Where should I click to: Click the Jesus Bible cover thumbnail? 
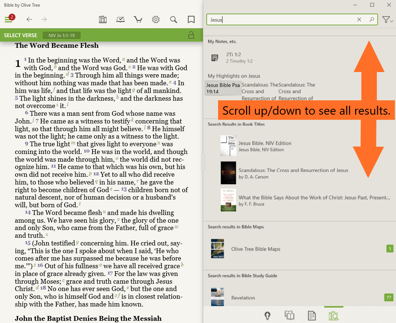coord(228,146)
